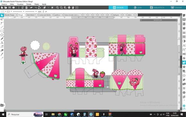
Task: Save the document with the Save icon
Action: (10, 7)
